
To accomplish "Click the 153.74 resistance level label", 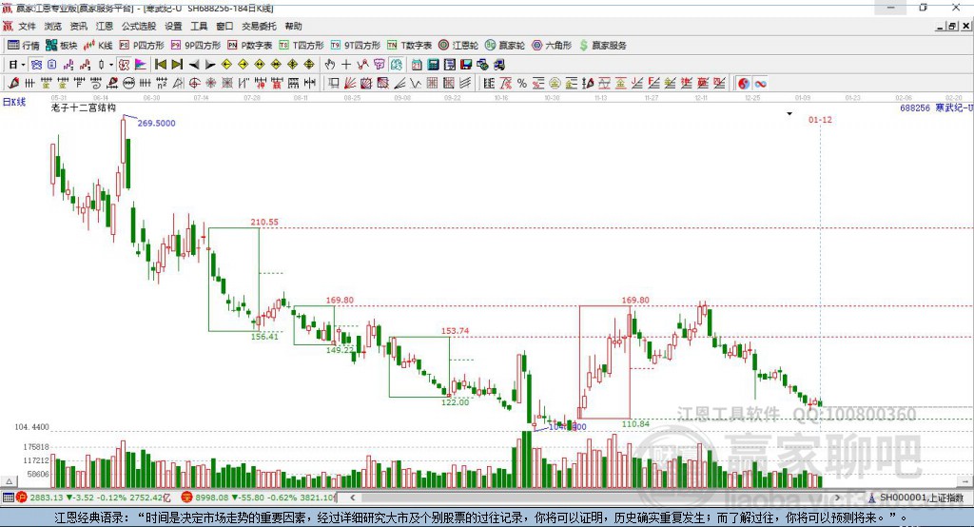I will (x=456, y=331).
